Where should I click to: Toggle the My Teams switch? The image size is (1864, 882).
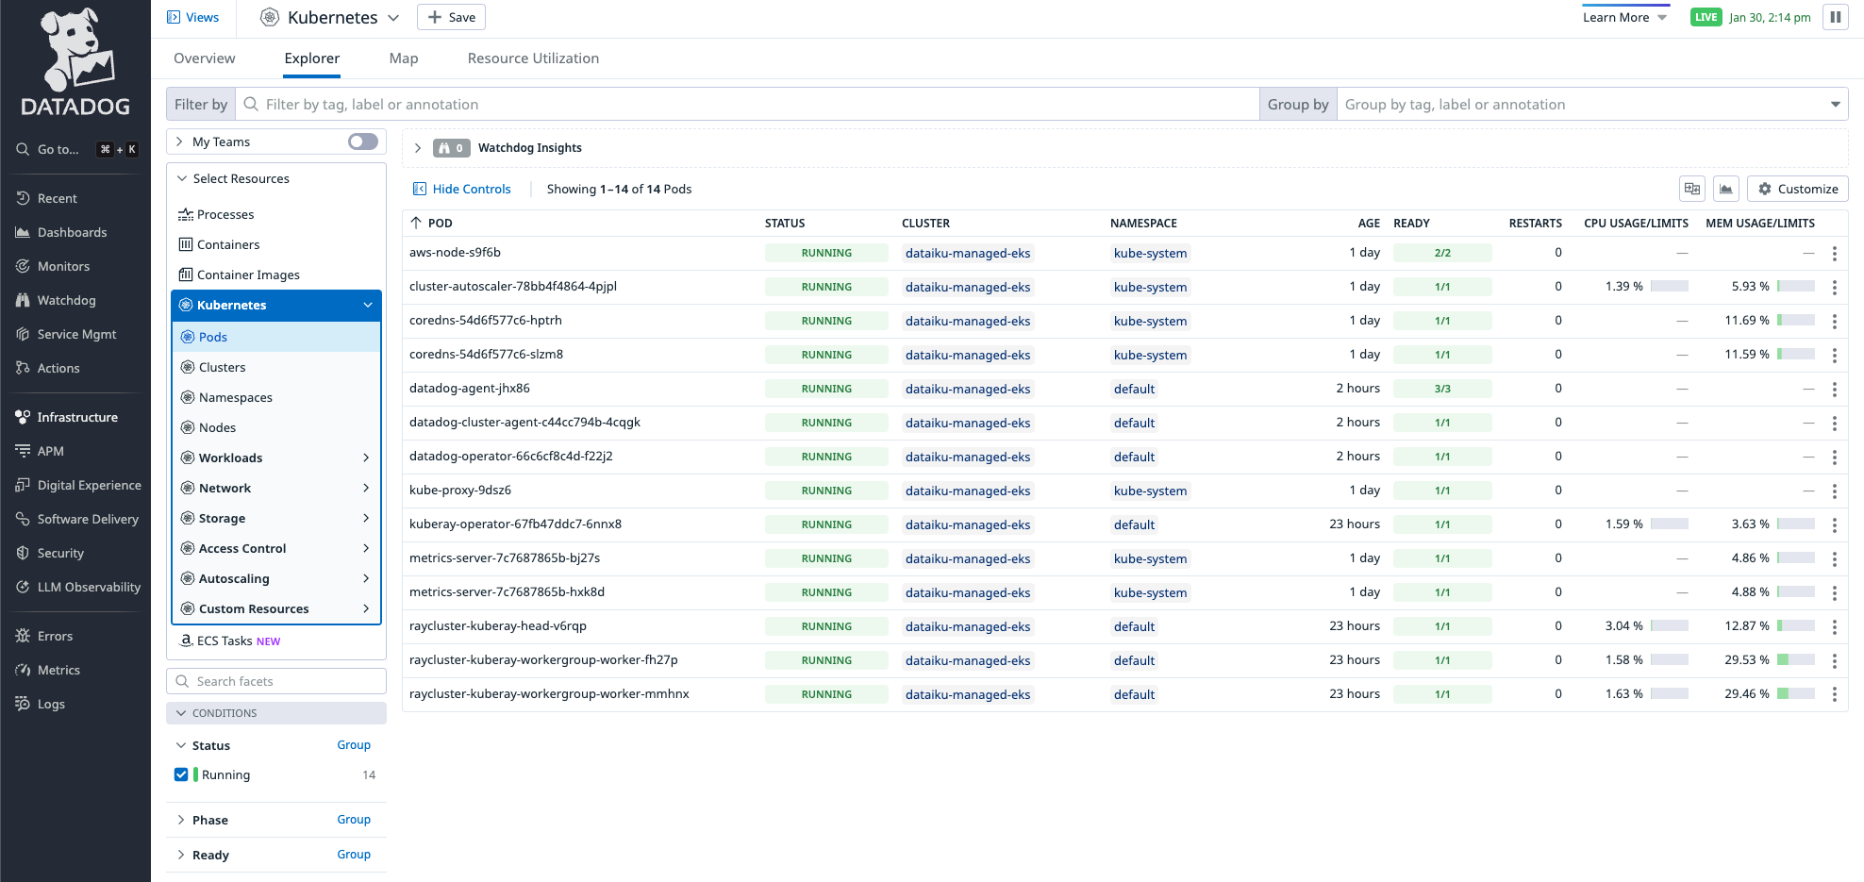(x=363, y=141)
